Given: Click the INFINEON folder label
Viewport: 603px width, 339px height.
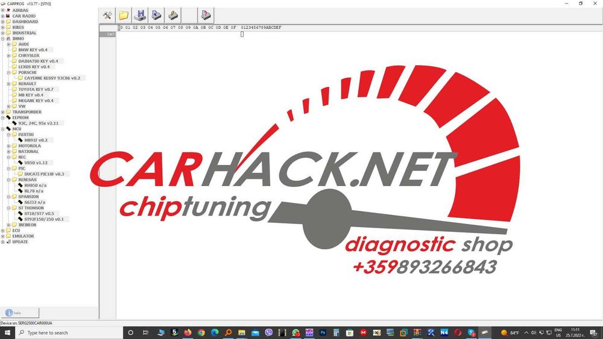Looking at the screenshot, I should point(27,225).
